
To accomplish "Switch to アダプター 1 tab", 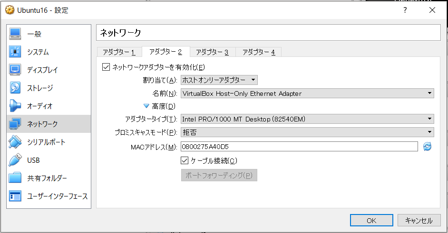I will pos(119,52).
